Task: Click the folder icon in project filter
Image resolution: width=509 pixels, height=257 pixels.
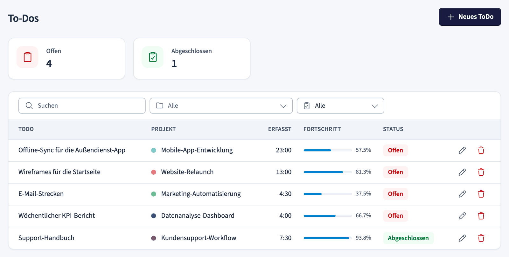Action: click(x=160, y=106)
